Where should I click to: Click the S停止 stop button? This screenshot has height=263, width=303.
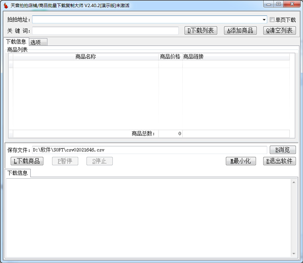tap(99, 161)
